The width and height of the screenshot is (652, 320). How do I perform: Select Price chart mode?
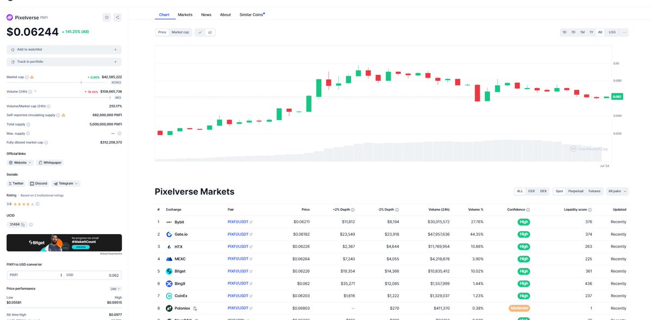pos(162,33)
